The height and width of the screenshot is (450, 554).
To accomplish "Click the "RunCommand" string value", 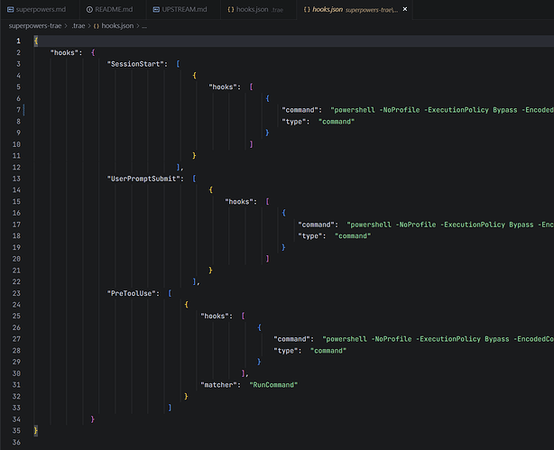I will 273,385.
